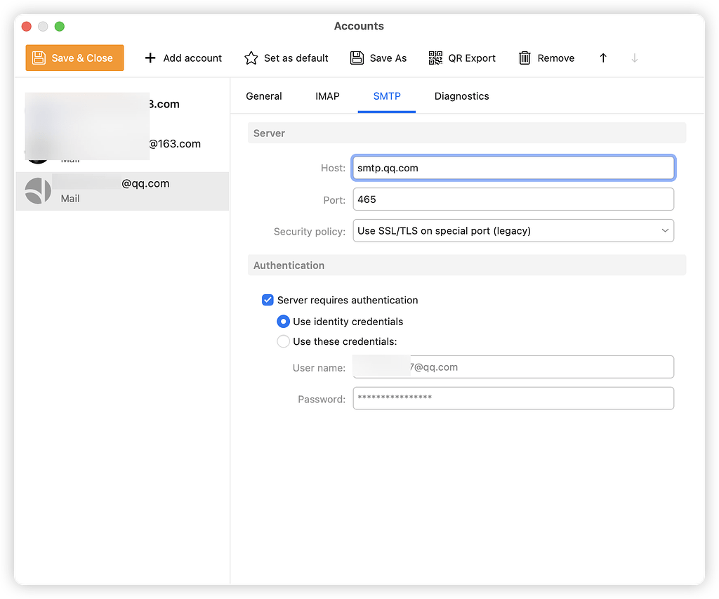Click the Add account plus icon
The width and height of the screenshot is (719, 599).
coord(150,58)
